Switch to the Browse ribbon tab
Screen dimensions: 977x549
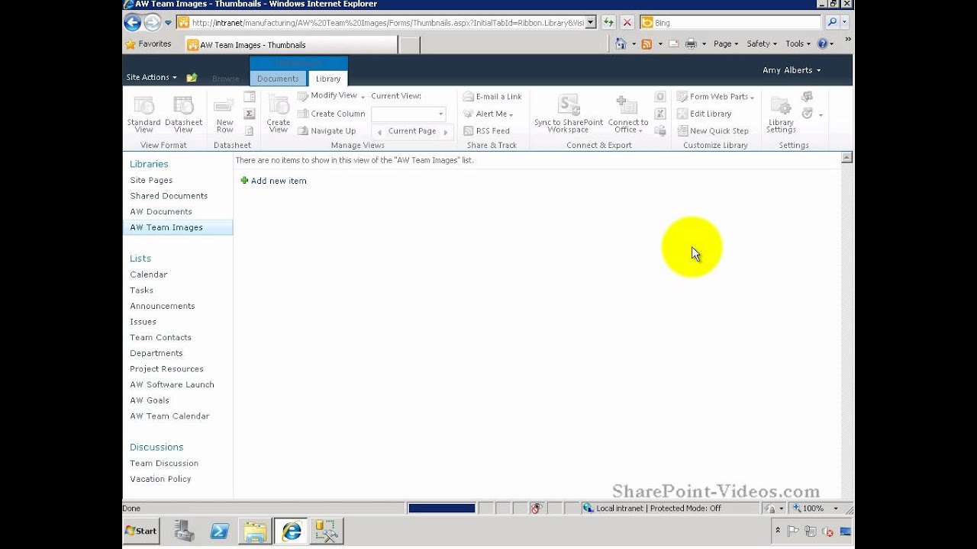pos(225,79)
